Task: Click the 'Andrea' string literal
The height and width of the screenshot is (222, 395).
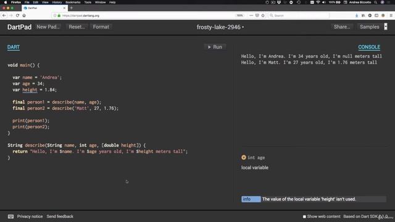Action: click(49, 78)
